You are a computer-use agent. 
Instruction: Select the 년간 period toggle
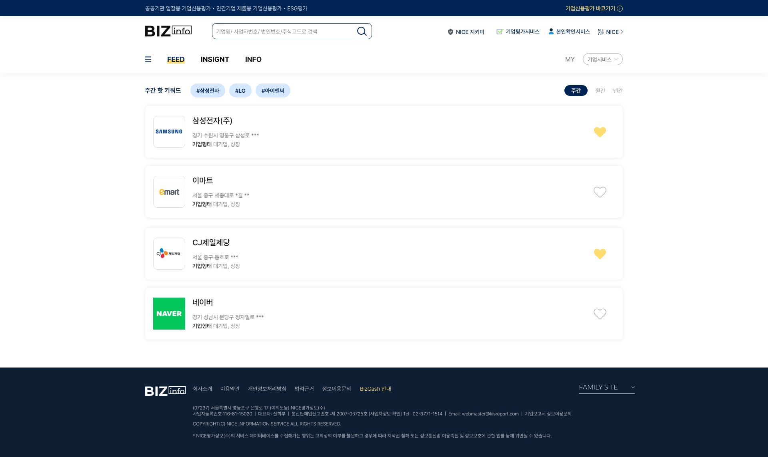tap(618, 91)
